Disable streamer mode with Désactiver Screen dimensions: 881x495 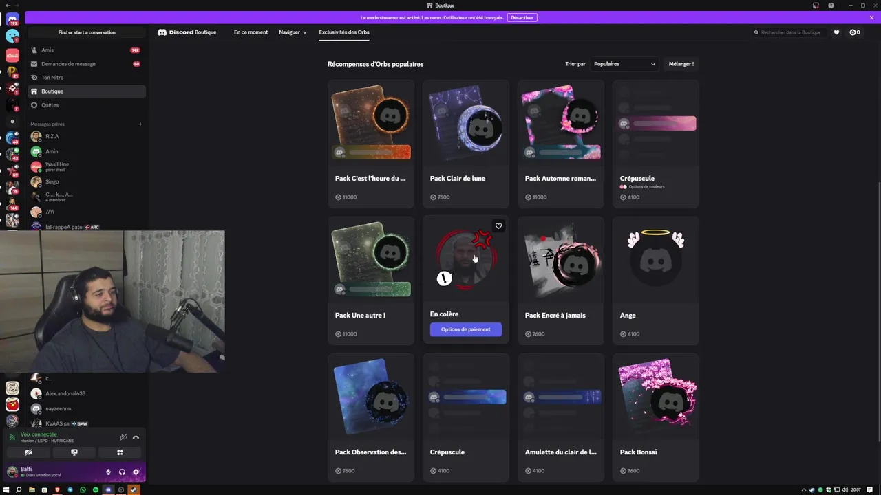[522, 17]
